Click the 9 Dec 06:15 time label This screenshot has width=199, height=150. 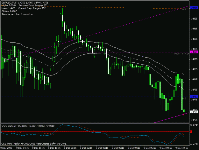click(150, 148)
